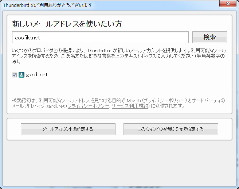This screenshot has height=189, width=239.
Task: Click このウィンドウを閉じて後で設定する button
Action: point(171,129)
